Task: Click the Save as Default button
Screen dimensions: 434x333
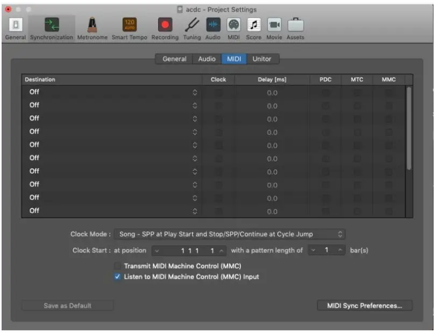Action: 68,306
